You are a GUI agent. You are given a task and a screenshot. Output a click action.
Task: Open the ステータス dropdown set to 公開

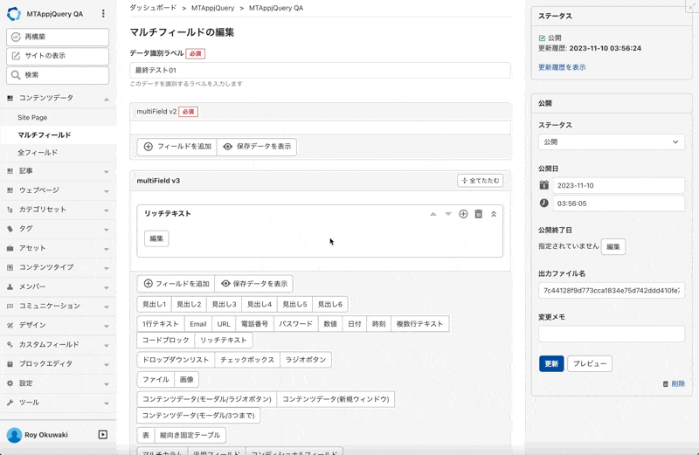tap(611, 141)
